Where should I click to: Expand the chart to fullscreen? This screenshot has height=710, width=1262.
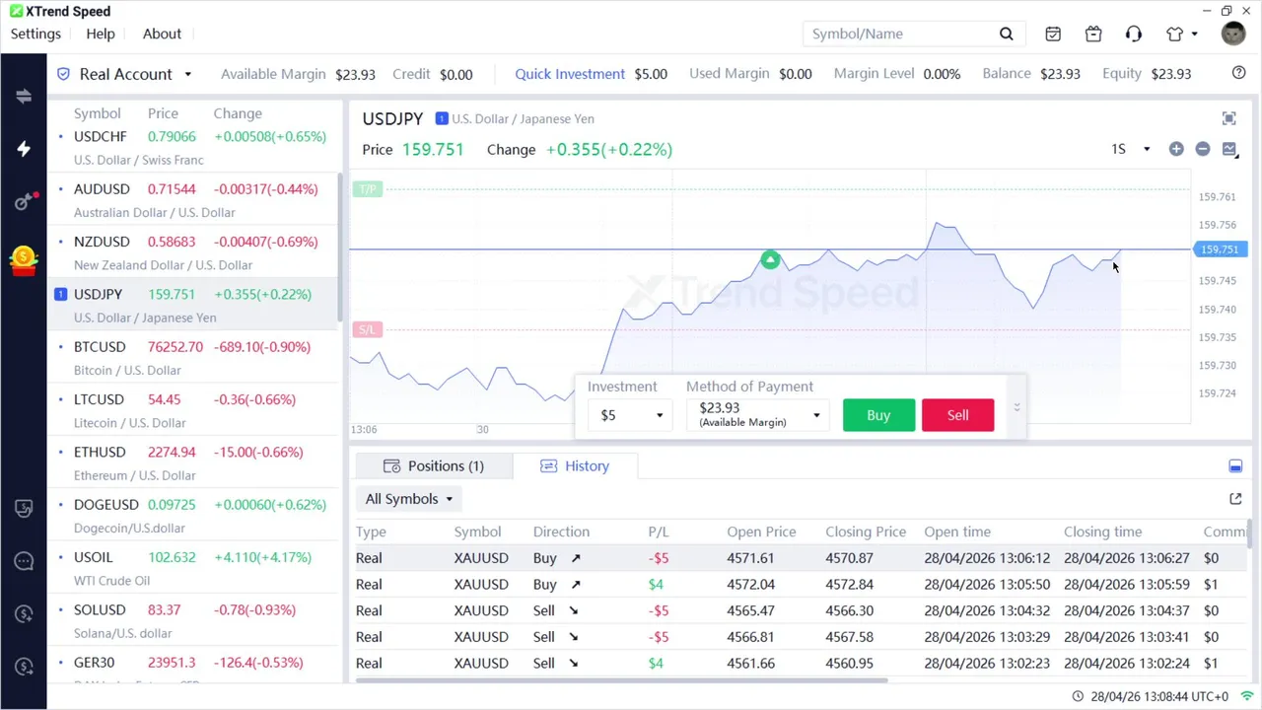tap(1229, 119)
